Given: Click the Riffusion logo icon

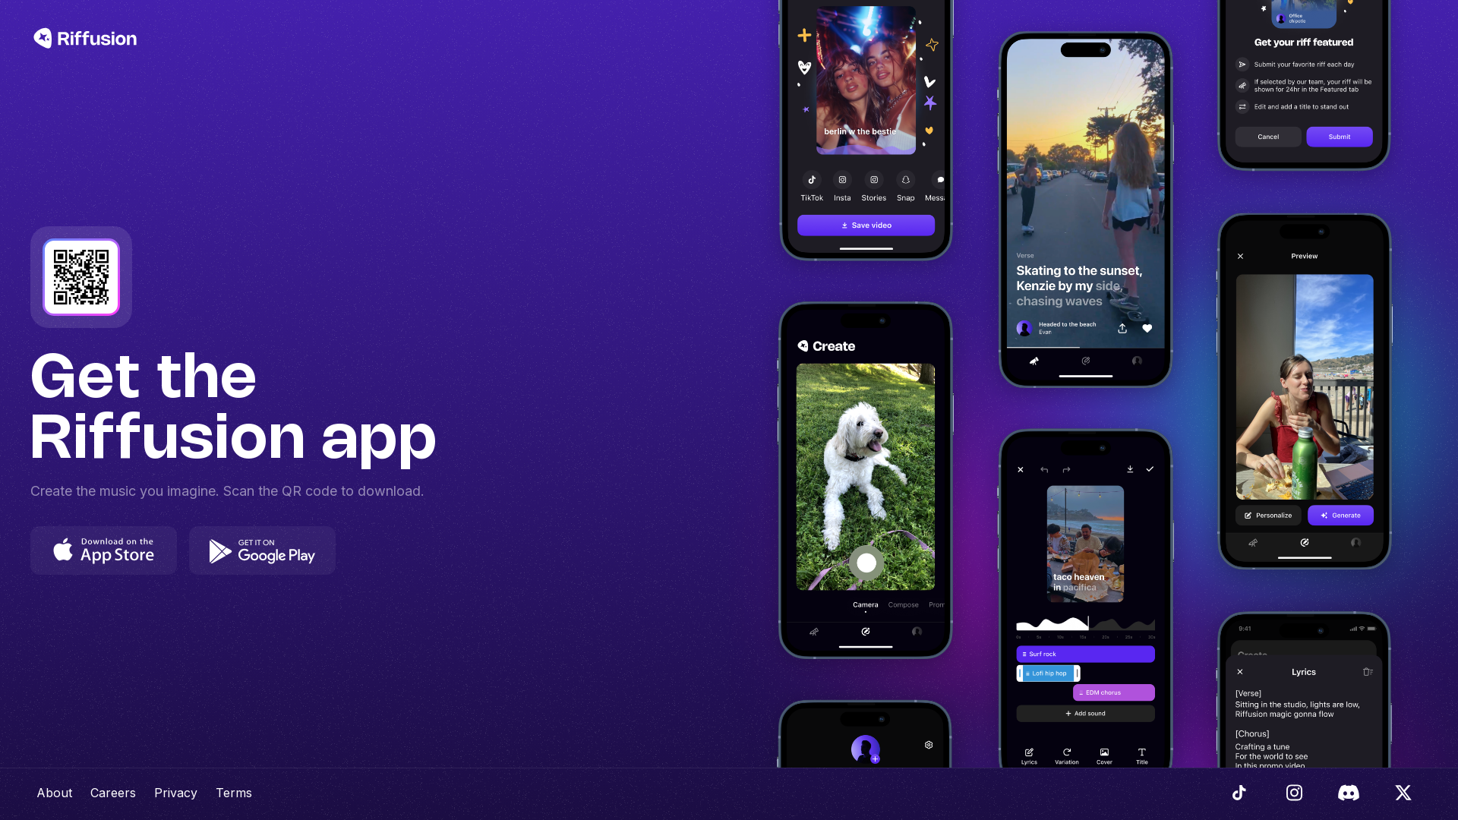Looking at the screenshot, I should (42, 38).
